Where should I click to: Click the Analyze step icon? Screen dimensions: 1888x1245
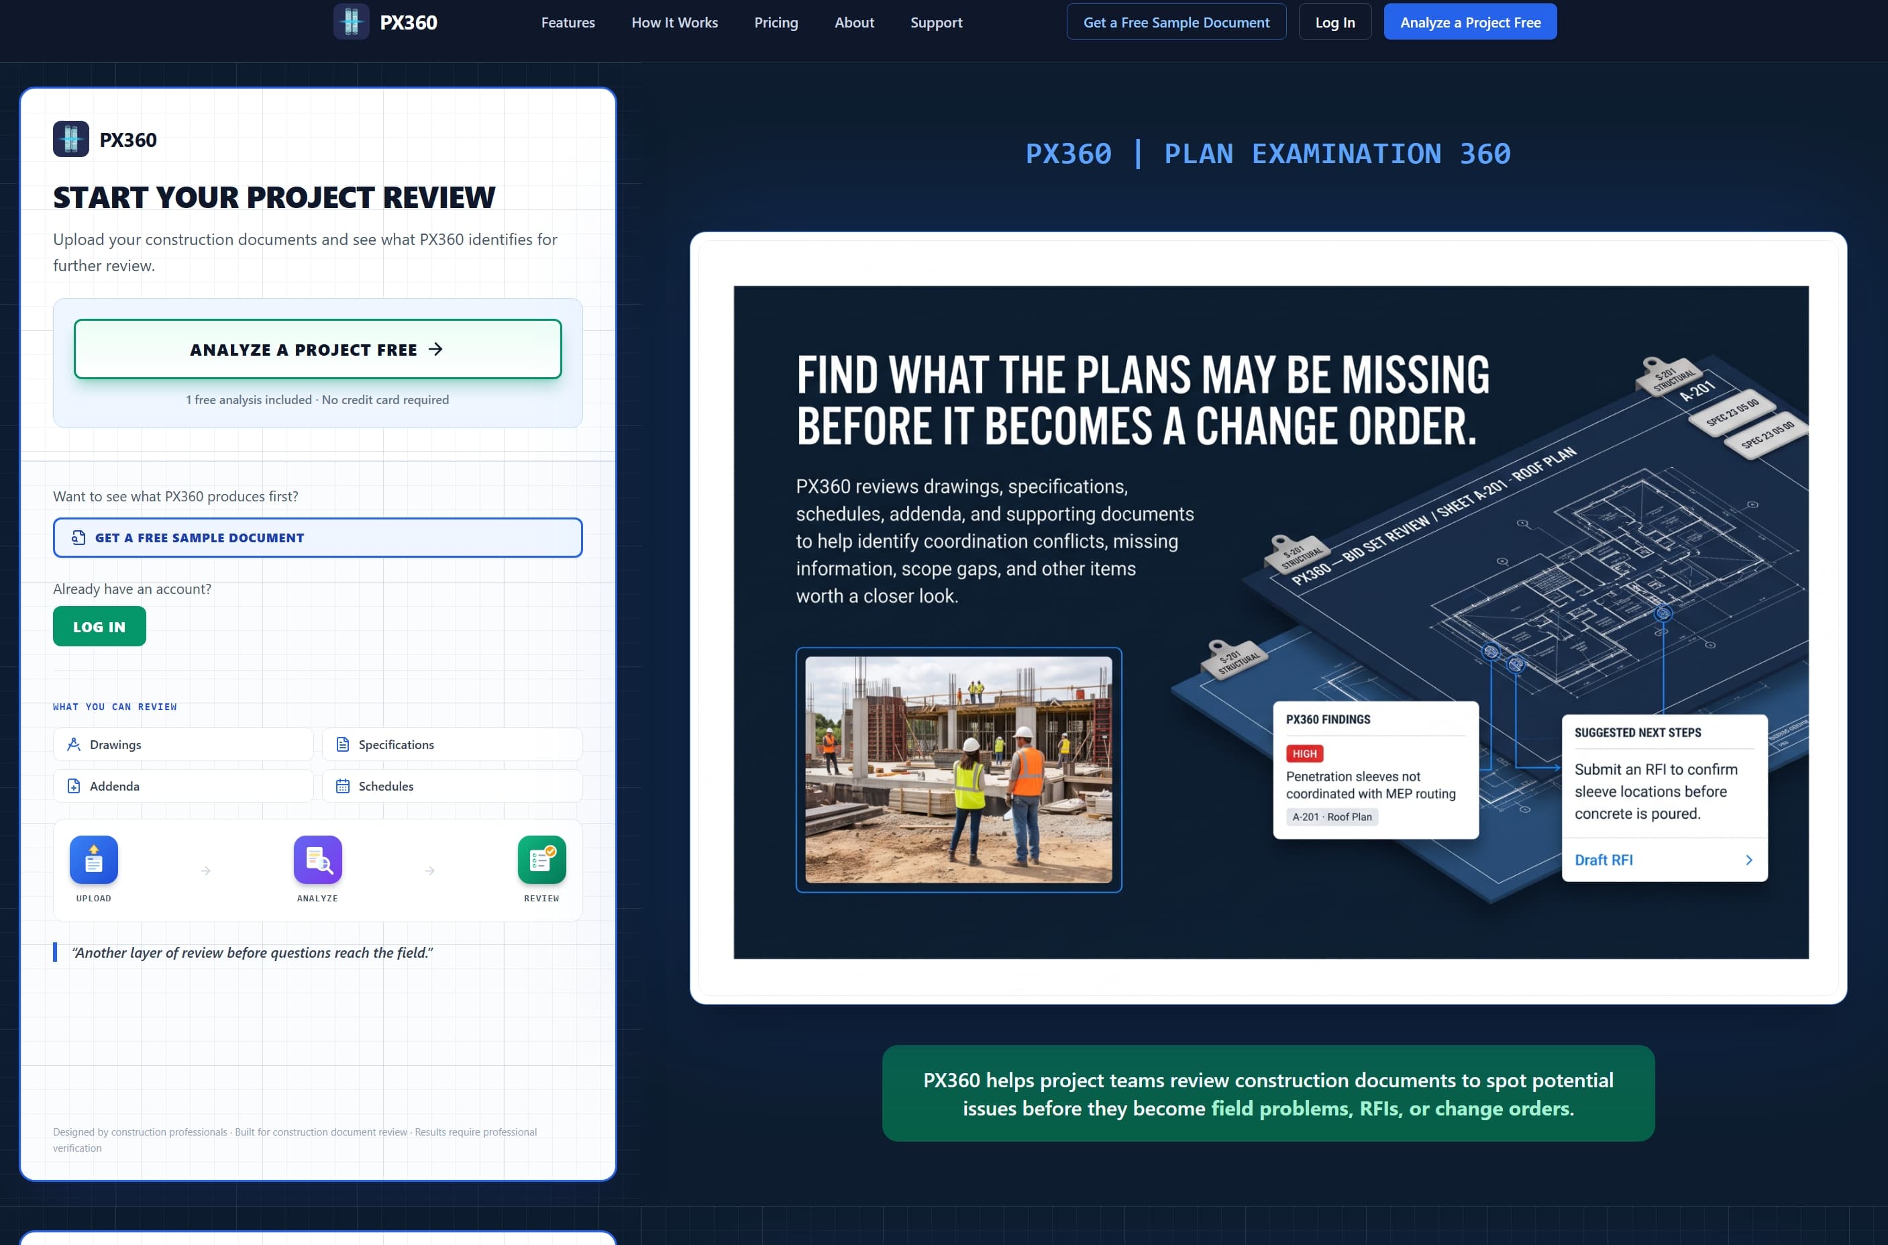pos(317,859)
